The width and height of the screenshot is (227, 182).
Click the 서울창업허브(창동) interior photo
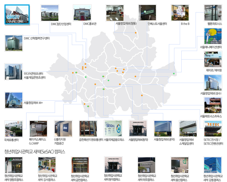click(x=115, y=13)
